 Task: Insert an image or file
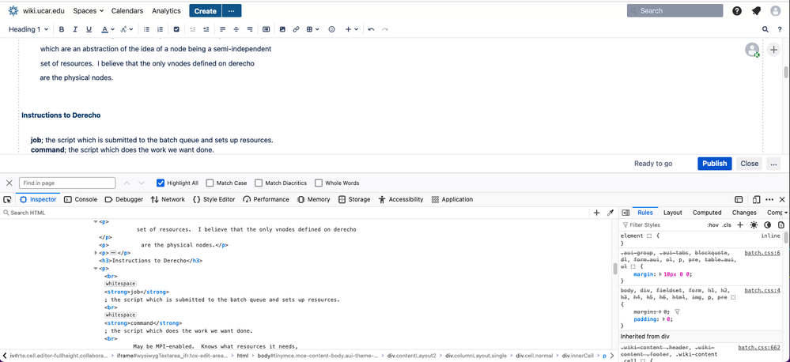pyautogui.click(x=282, y=29)
